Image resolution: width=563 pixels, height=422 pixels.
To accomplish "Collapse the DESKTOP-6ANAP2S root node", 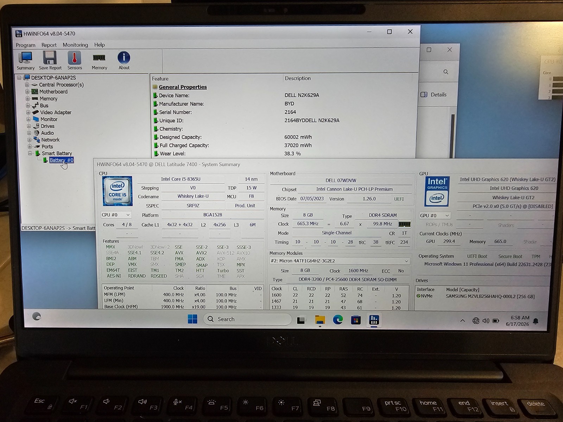I will click(x=19, y=78).
